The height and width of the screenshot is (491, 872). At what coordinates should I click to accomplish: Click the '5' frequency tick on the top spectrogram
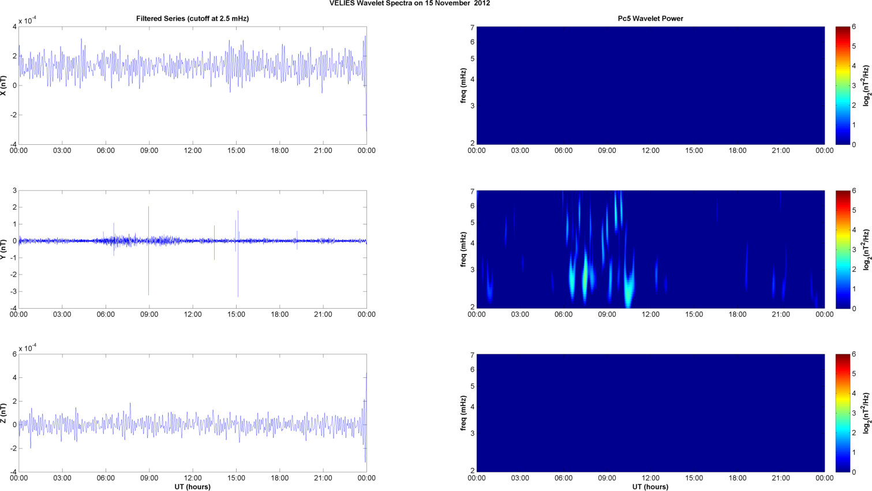point(472,59)
